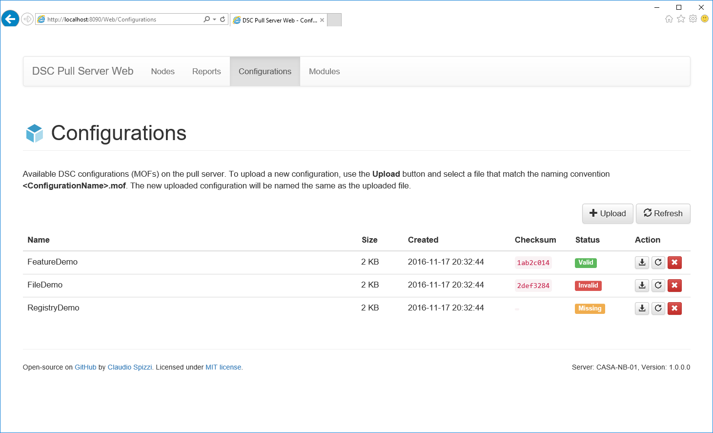Screen dimensions: 713x433
Task: Click the Server CASA-NB-01 version text
Action: (631, 367)
